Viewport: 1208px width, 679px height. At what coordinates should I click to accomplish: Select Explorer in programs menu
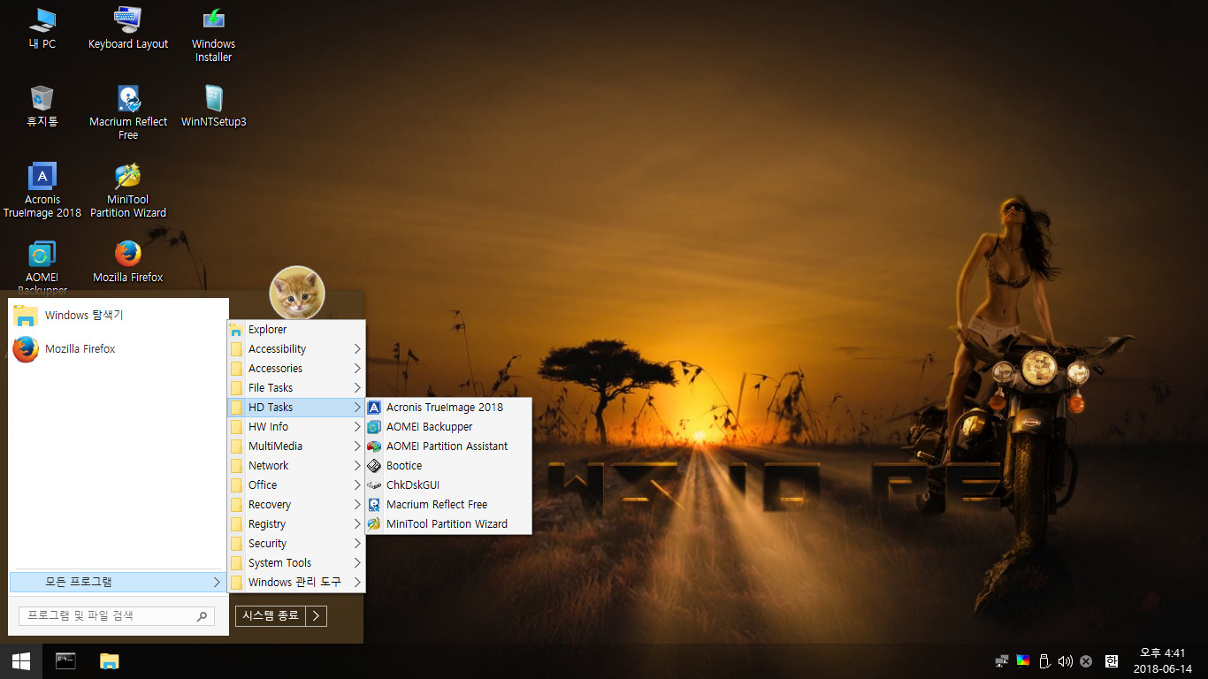pyautogui.click(x=295, y=330)
